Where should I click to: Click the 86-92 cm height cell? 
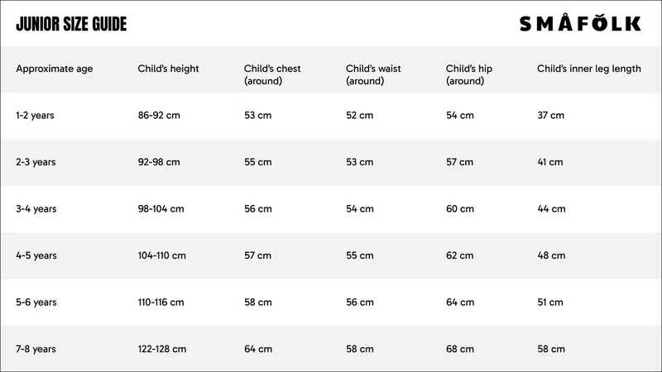159,116
